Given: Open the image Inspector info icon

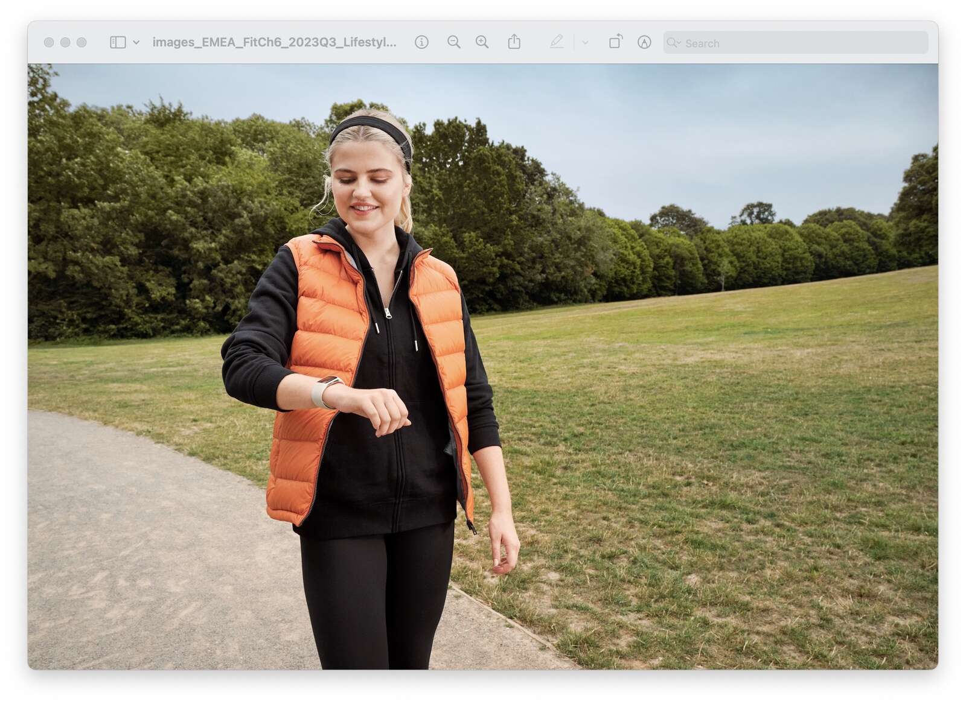Looking at the screenshot, I should pos(421,42).
